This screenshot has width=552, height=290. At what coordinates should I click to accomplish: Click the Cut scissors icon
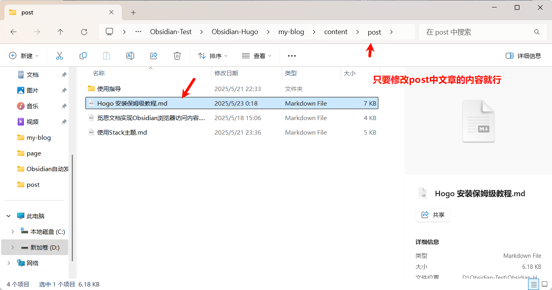point(60,56)
